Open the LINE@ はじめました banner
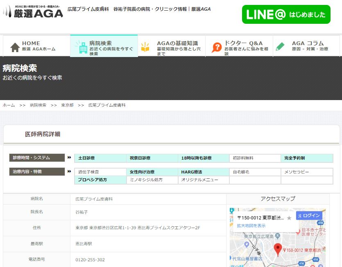The width and height of the screenshot is (342, 267). (x=286, y=14)
